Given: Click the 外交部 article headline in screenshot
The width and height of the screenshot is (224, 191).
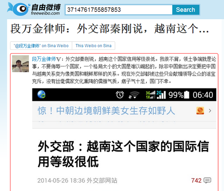Looking at the screenshot, I should point(123,154).
